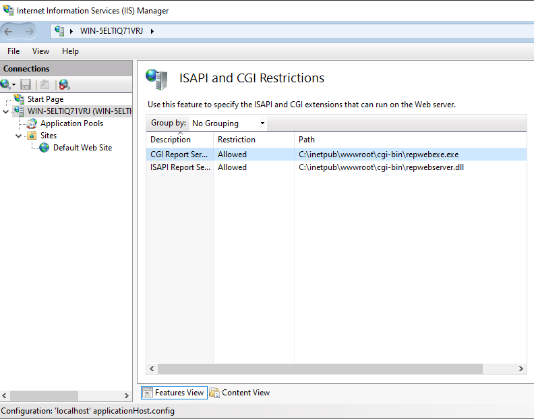
Task: Open the File menu
Action: point(13,51)
